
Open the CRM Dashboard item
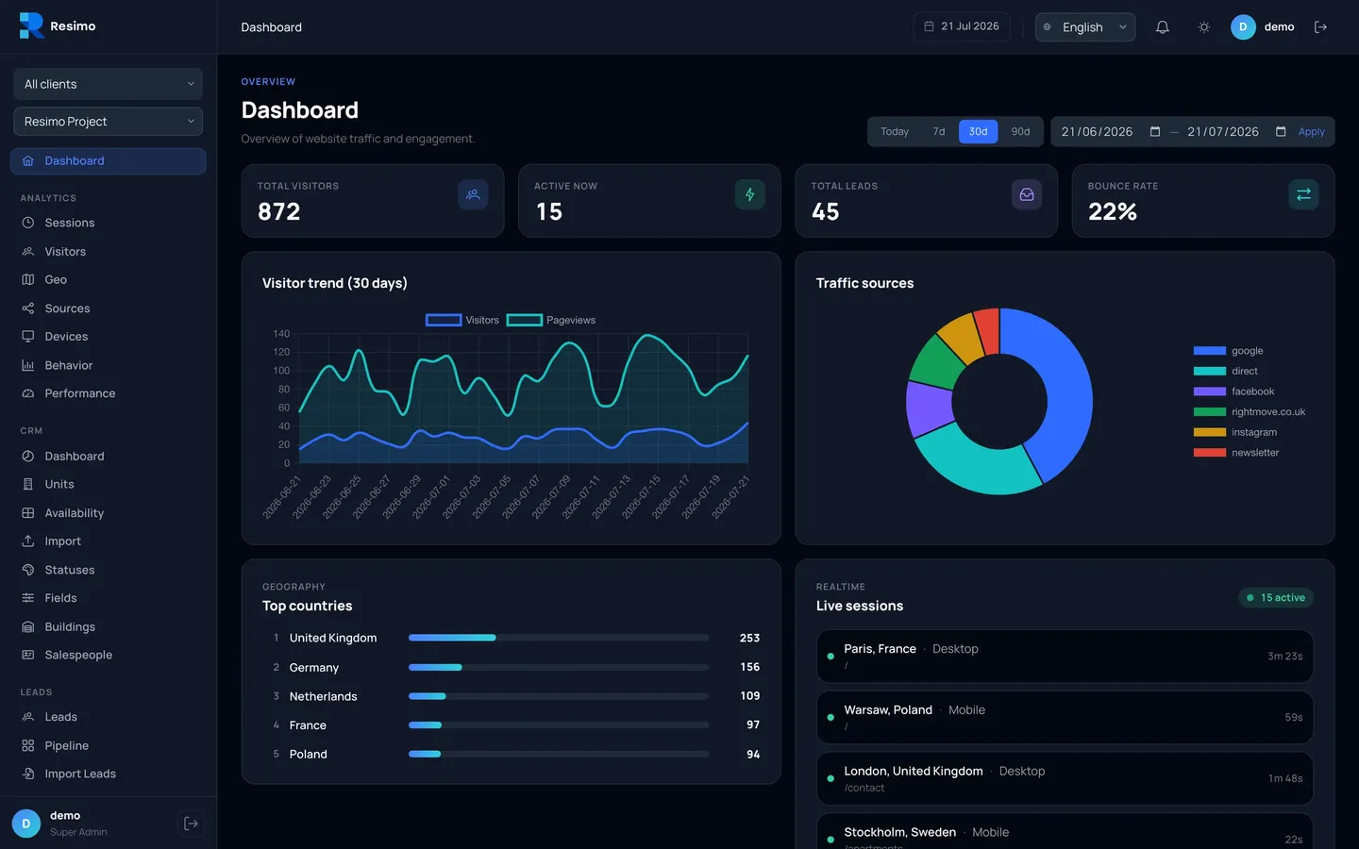coord(109,456)
